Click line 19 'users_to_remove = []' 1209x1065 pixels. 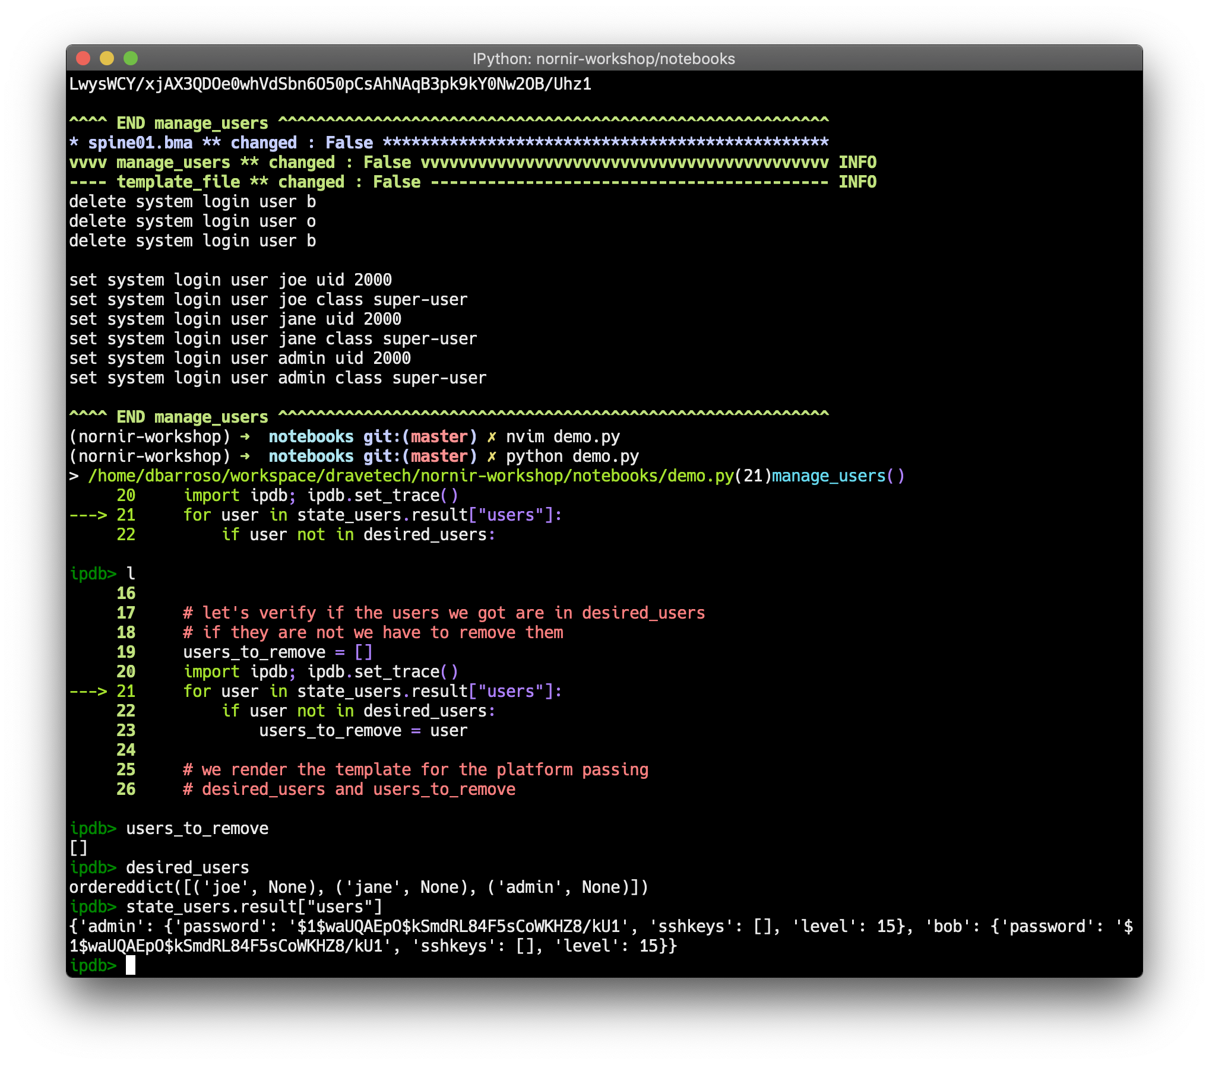click(278, 652)
